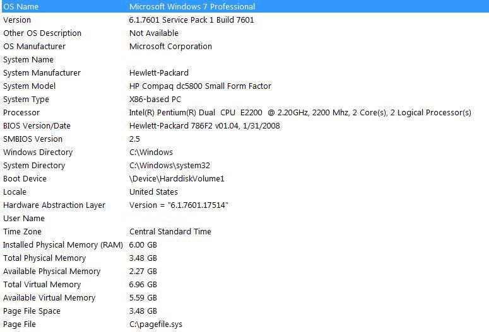Select the Locale row label

pyautogui.click(x=15, y=192)
